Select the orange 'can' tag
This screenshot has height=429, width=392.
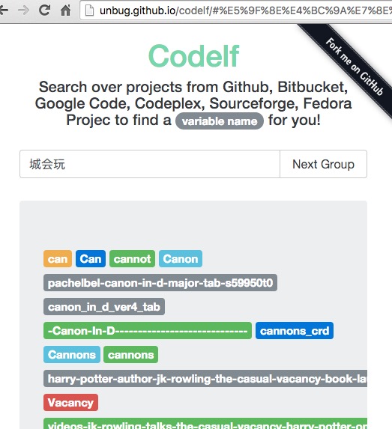click(x=58, y=258)
